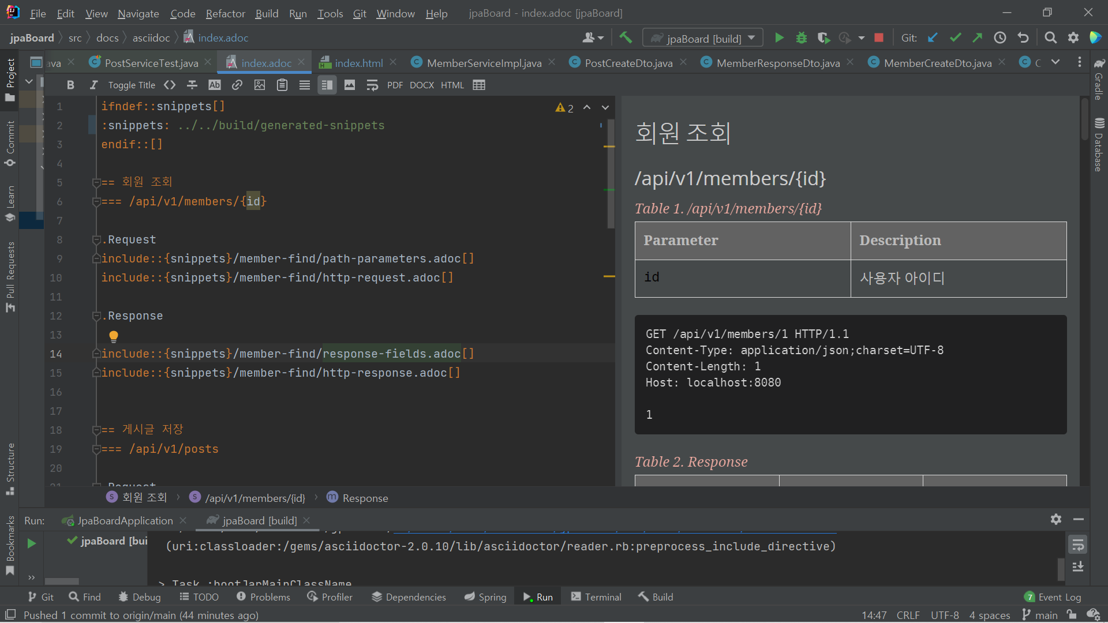Open the Refactor menu
This screenshot has height=623, width=1108.
point(225,13)
